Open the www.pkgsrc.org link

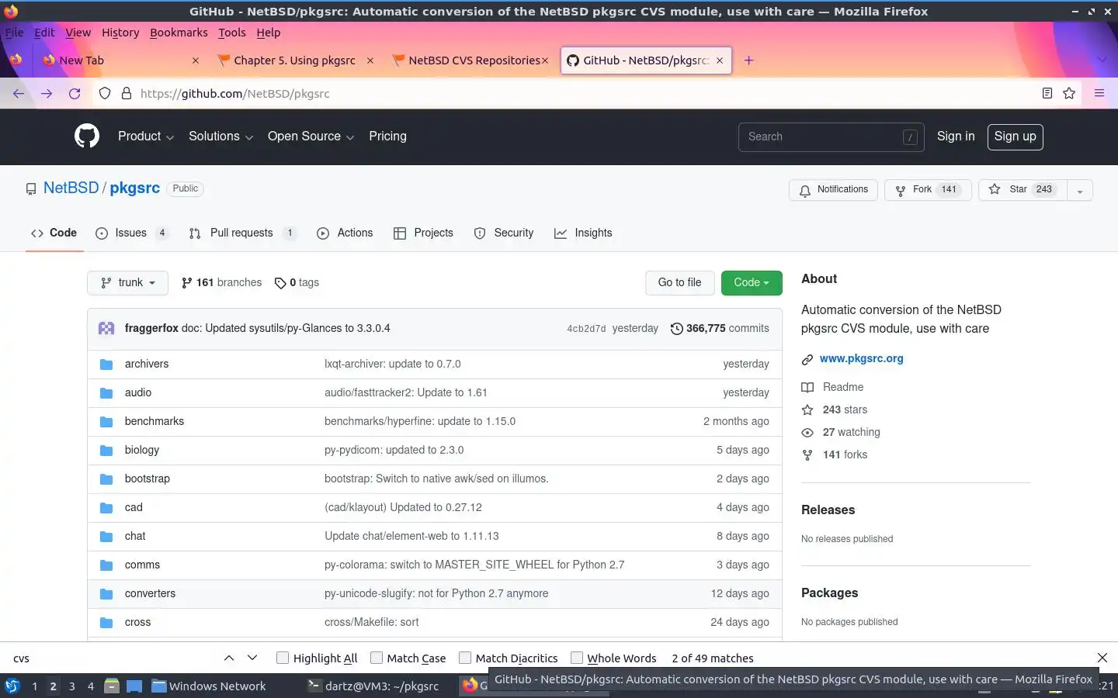click(861, 358)
